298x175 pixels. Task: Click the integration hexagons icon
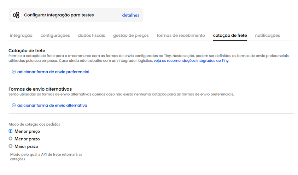[16, 15]
